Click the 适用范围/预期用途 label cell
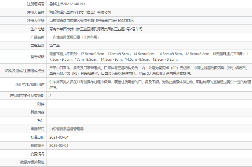The height and width of the screenshot is (167, 252). coord(30,84)
